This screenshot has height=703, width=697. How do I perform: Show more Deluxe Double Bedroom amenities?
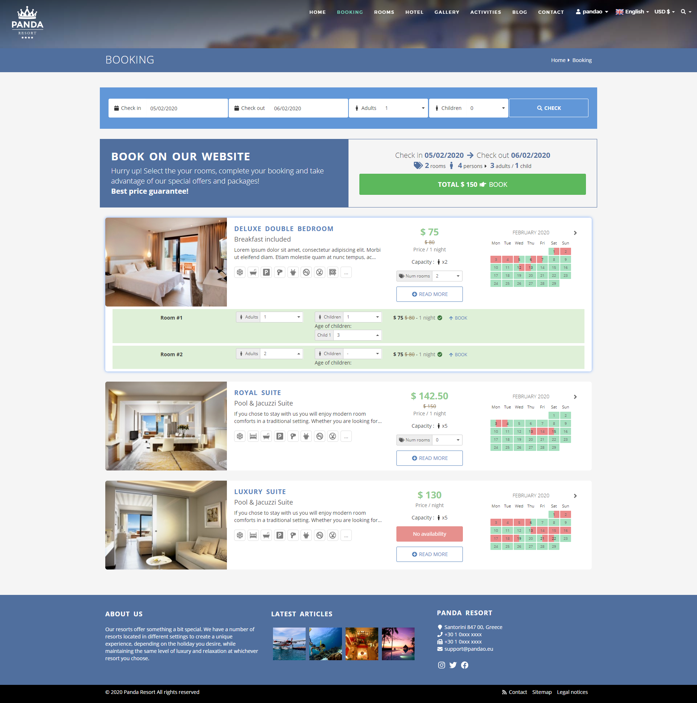pyautogui.click(x=346, y=272)
